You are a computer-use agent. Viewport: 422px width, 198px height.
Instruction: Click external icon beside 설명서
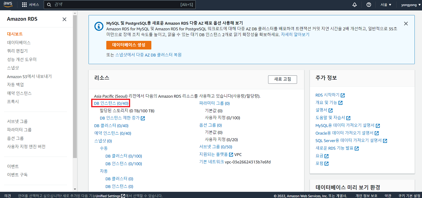click(x=330, y=110)
